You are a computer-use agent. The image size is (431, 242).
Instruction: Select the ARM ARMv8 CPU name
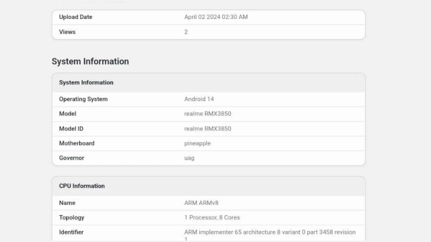pyautogui.click(x=201, y=203)
